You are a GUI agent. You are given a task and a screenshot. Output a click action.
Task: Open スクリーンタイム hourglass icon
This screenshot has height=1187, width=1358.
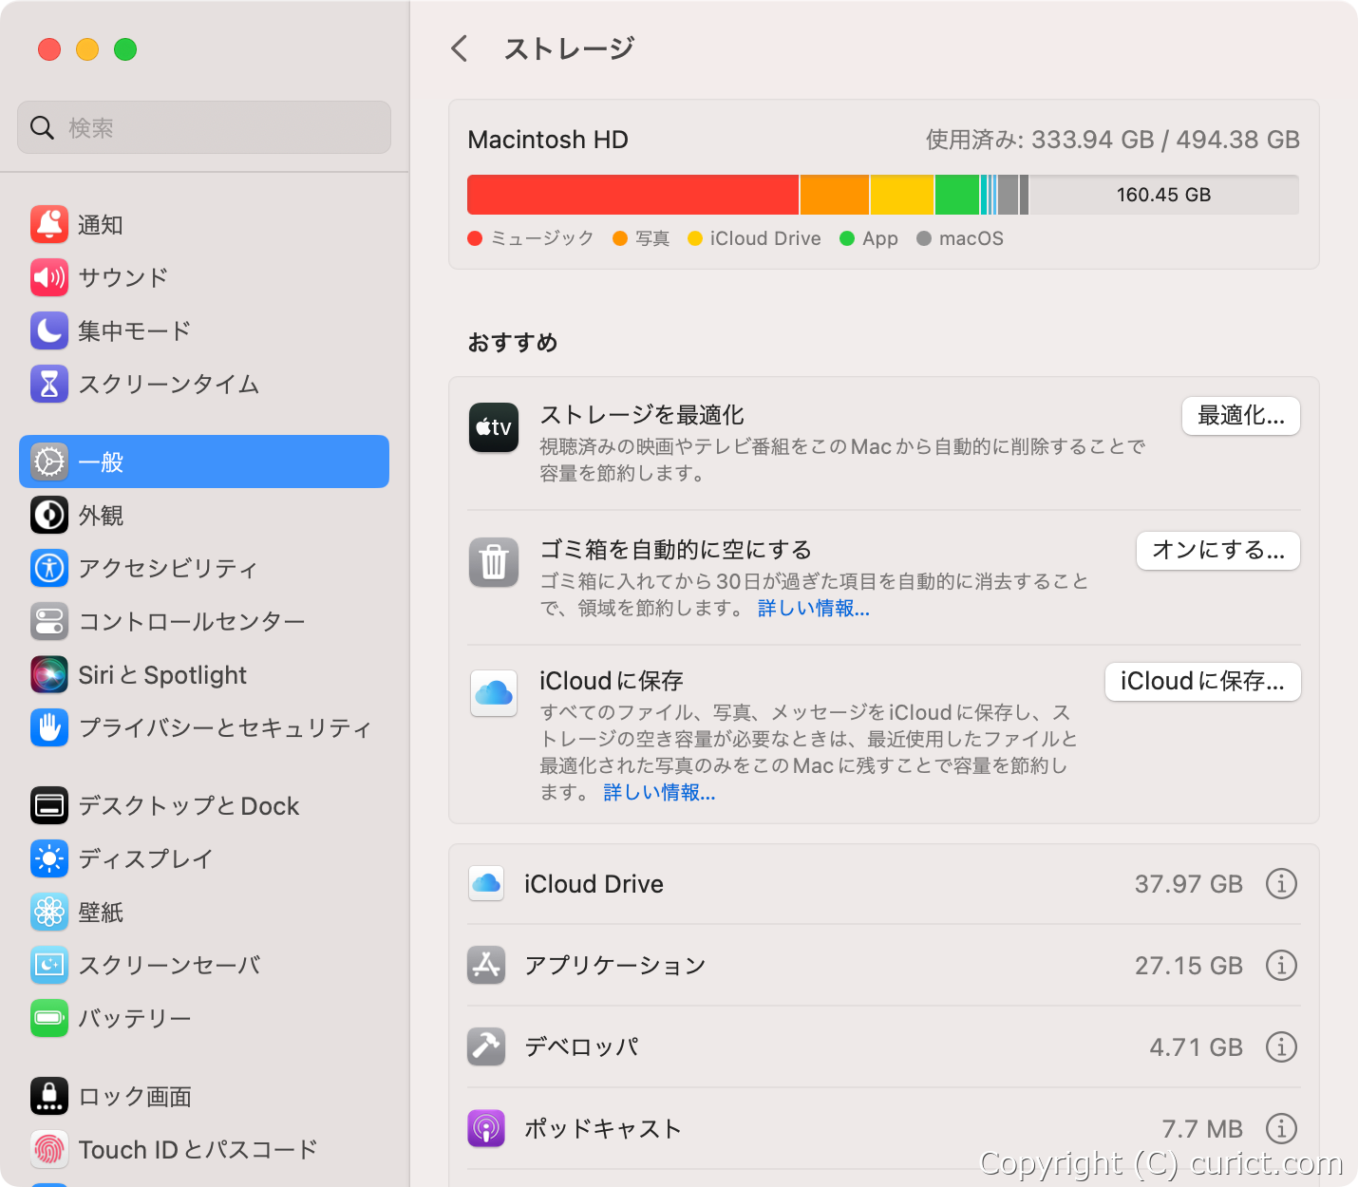(49, 384)
